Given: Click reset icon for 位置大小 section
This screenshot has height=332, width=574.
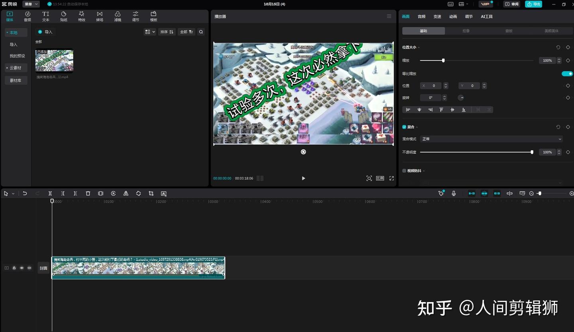Looking at the screenshot, I should (x=558, y=47).
